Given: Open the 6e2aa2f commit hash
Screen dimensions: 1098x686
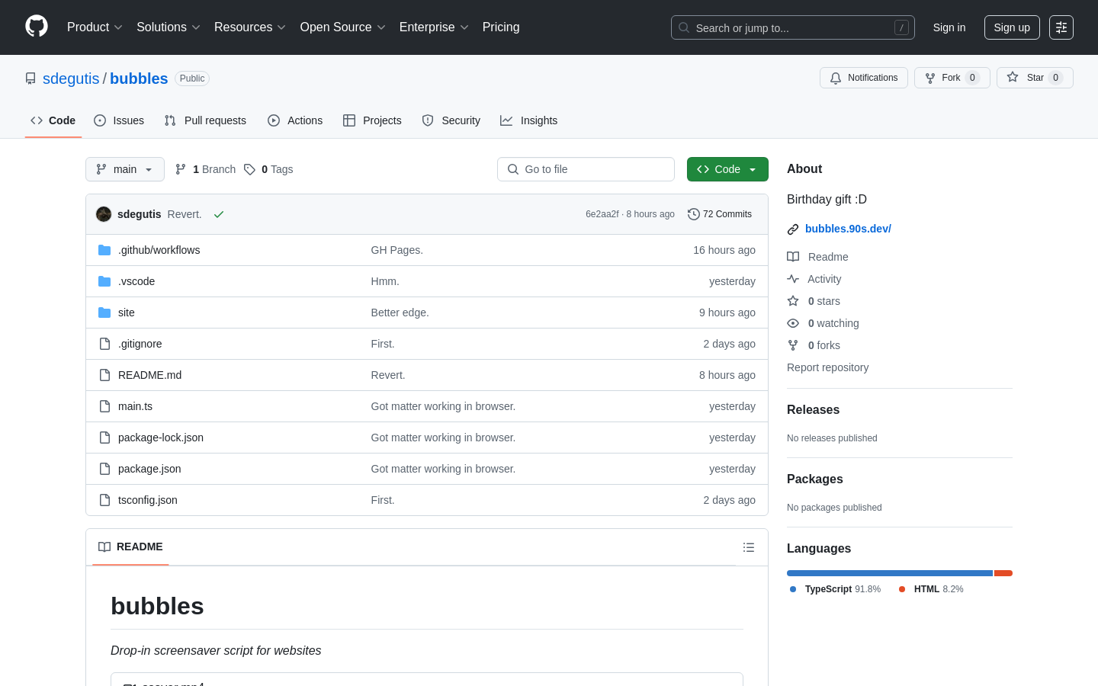Looking at the screenshot, I should coord(602,214).
